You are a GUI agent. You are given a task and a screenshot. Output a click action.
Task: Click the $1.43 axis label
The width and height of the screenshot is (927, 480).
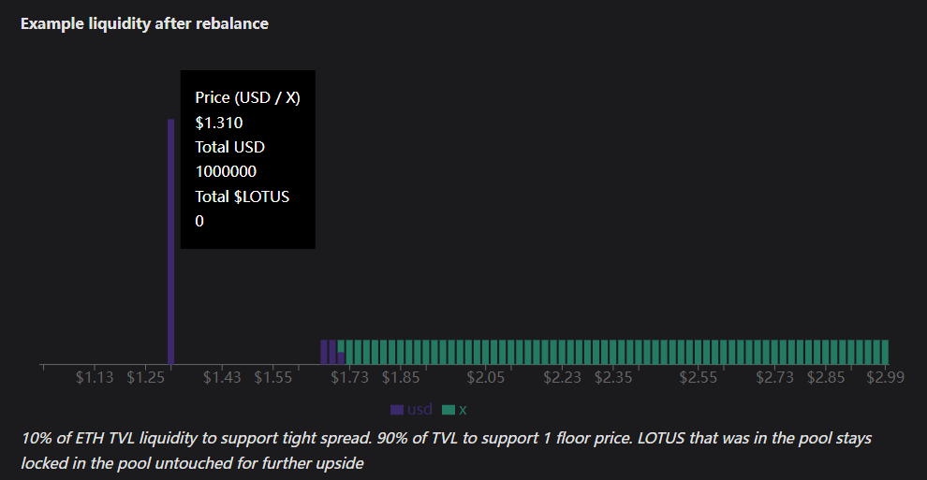pyautogui.click(x=222, y=378)
